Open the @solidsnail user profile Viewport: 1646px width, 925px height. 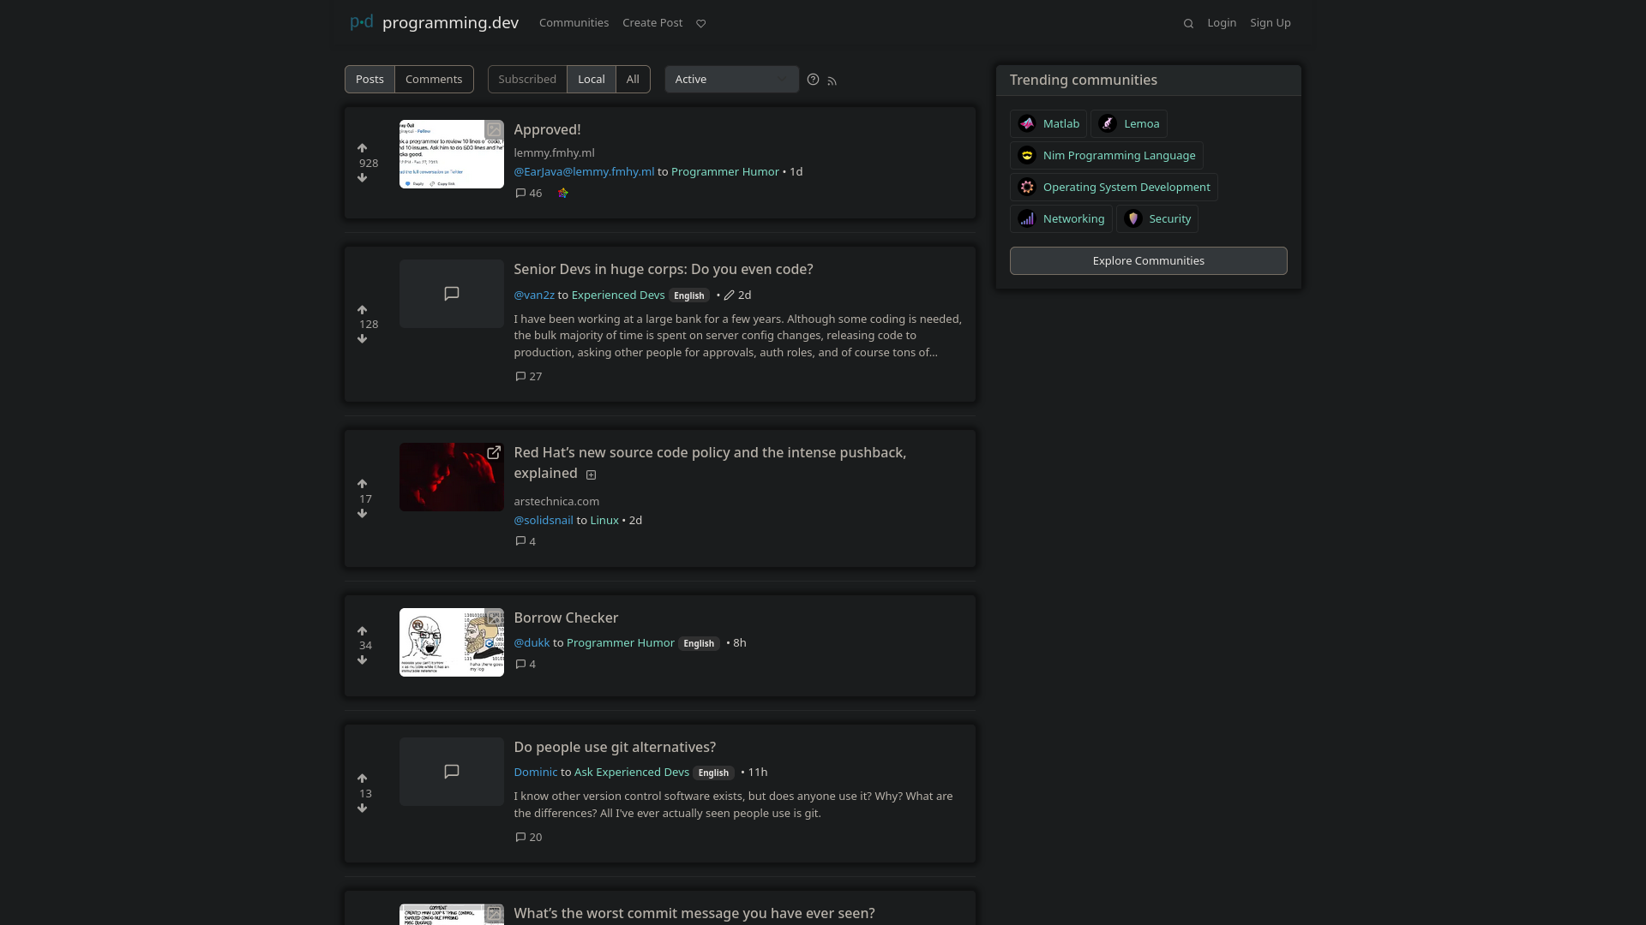point(544,521)
